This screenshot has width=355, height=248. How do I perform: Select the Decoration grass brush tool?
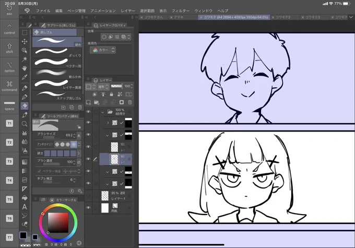pos(25,133)
